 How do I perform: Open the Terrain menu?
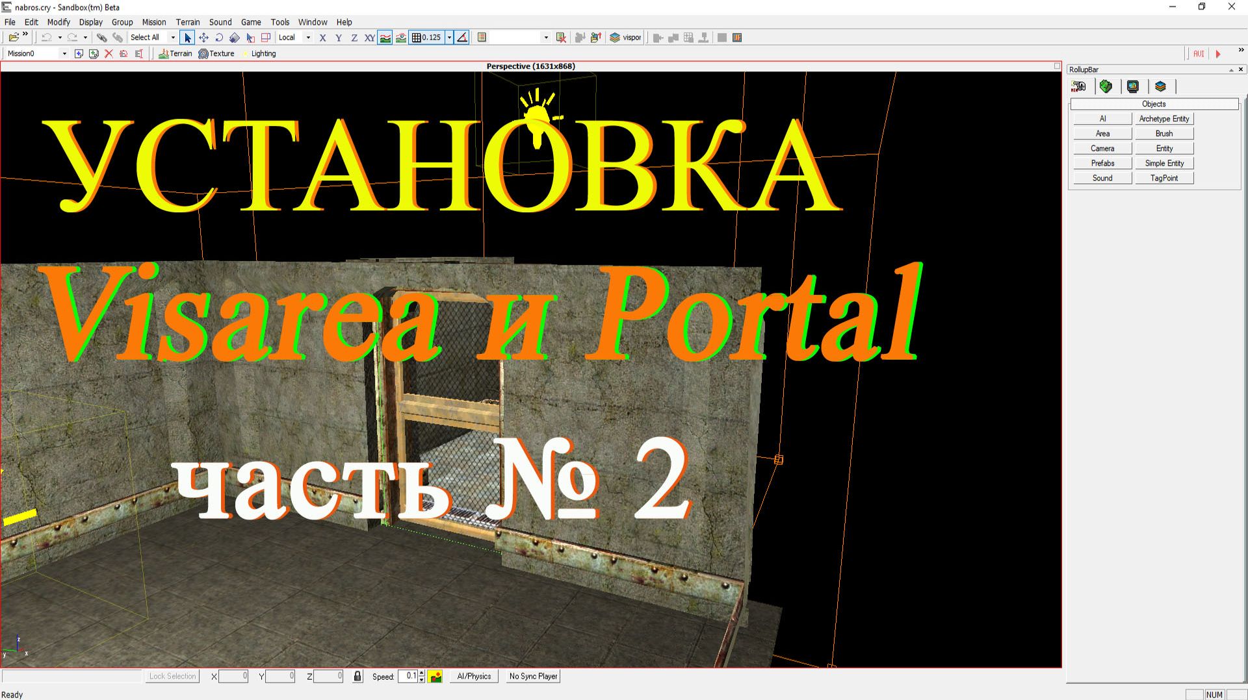click(188, 22)
